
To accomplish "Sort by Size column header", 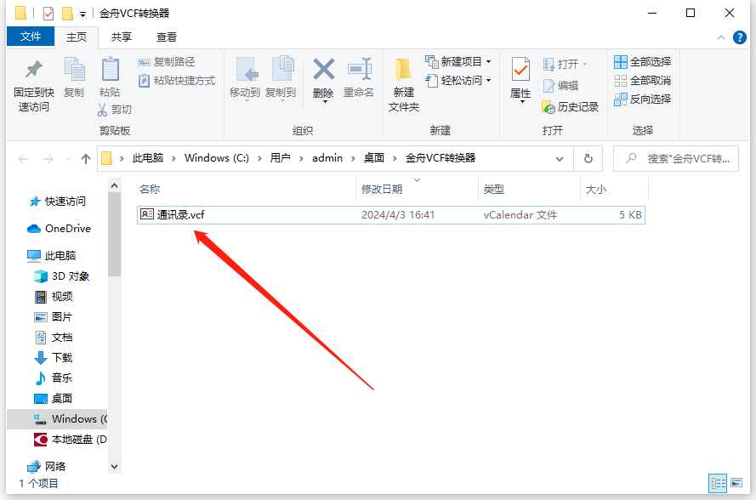I will tap(614, 189).
